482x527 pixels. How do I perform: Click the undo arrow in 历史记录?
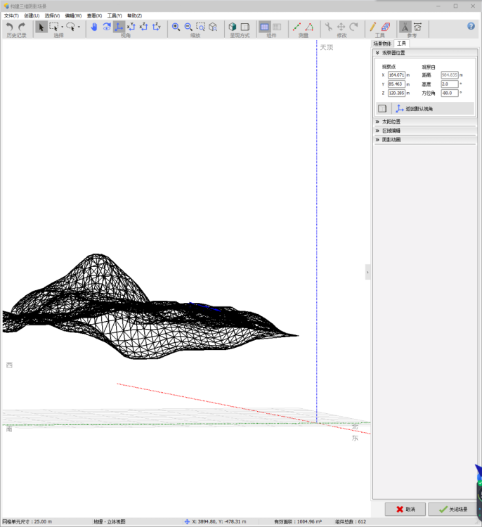(x=10, y=27)
